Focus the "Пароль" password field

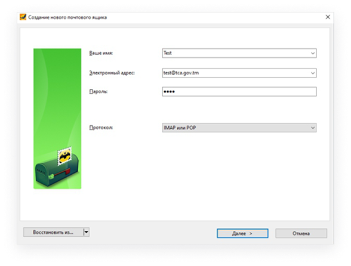pyautogui.click(x=239, y=91)
